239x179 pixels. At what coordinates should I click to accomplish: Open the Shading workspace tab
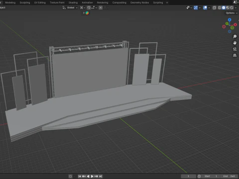coord(73,2)
